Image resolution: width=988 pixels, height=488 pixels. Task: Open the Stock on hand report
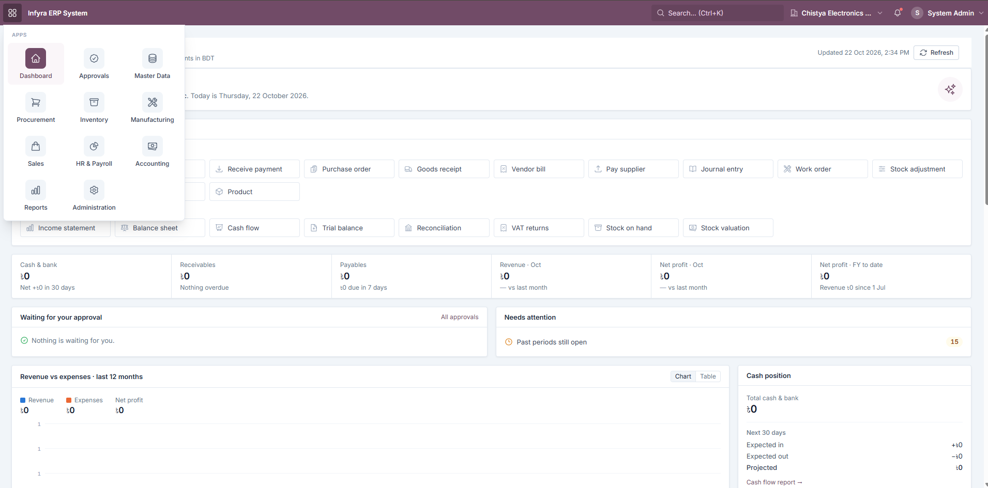[633, 228]
